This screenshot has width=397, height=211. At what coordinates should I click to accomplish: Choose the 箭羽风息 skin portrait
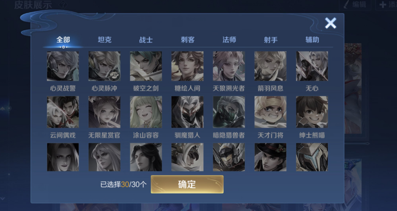pyautogui.click(x=271, y=66)
